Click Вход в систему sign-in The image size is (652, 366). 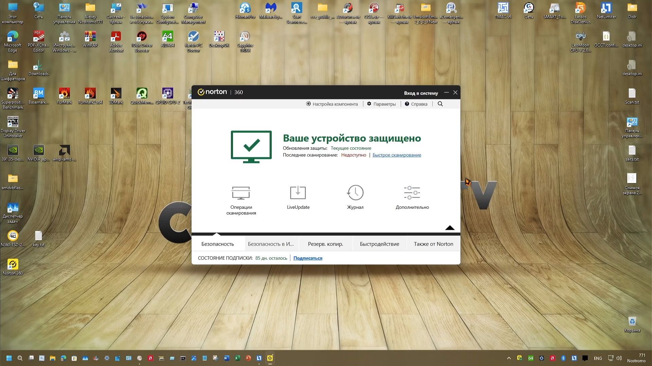[421, 93]
